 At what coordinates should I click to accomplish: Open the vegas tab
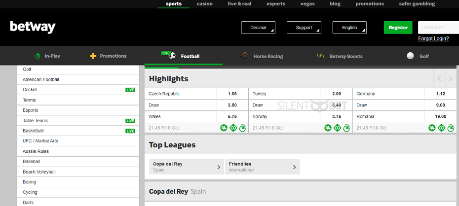[x=307, y=4]
